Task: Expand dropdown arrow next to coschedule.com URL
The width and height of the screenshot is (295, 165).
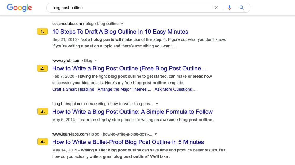Action: click(x=122, y=24)
